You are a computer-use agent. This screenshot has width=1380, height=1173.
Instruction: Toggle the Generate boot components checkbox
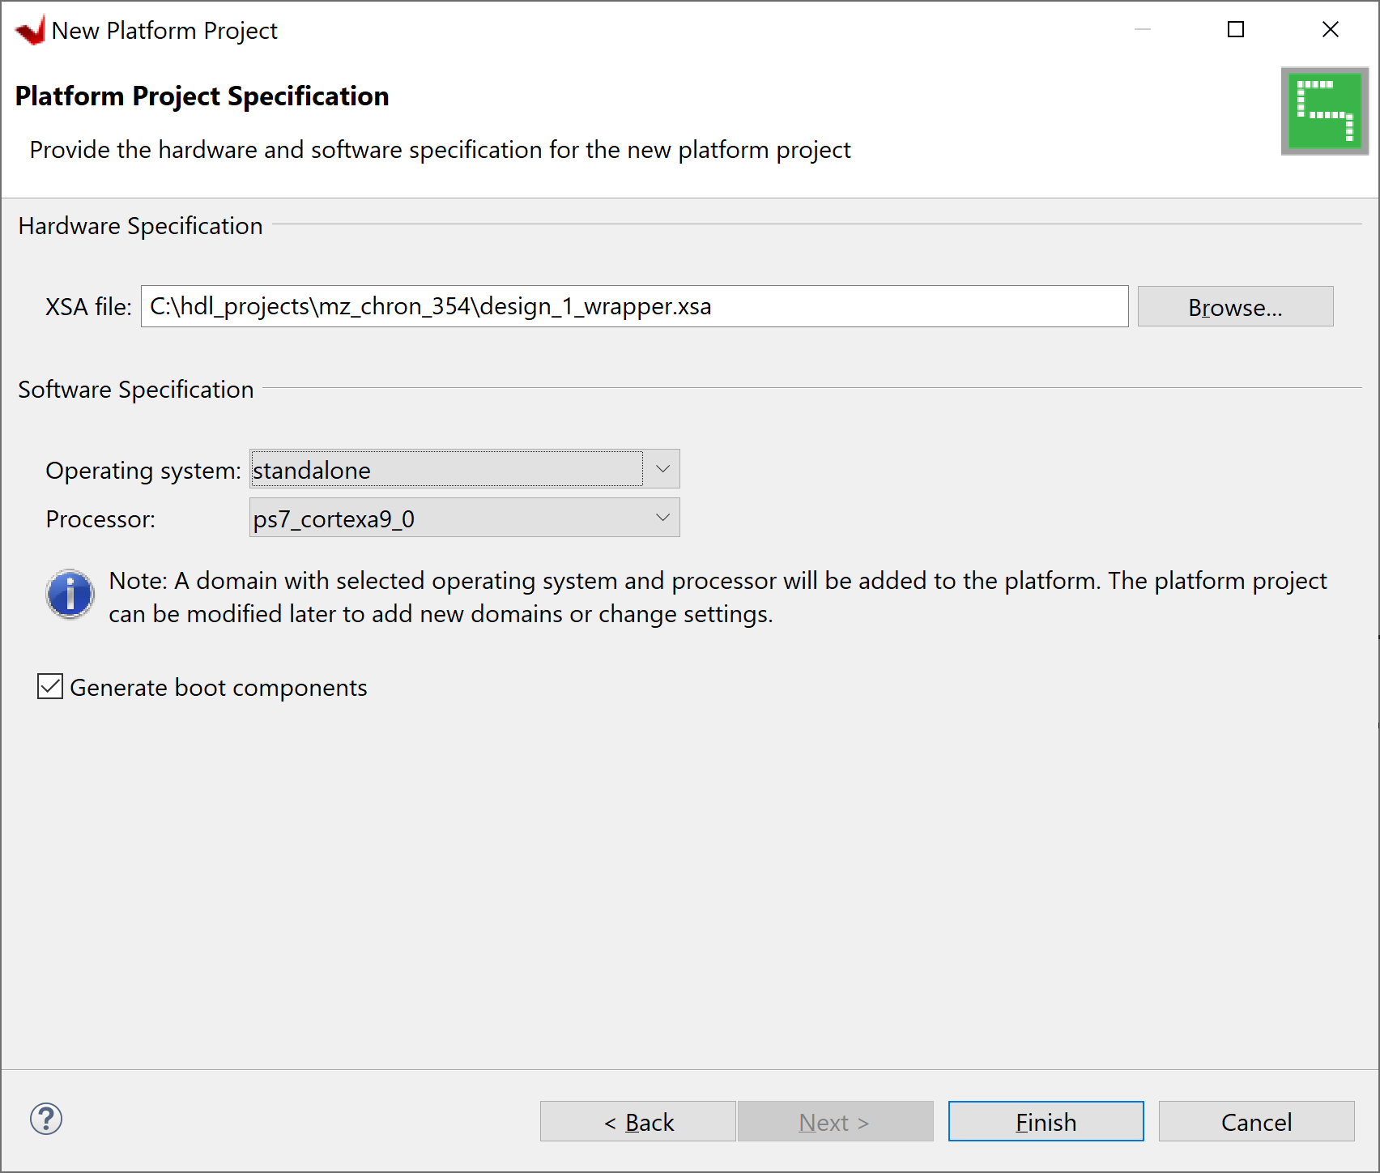(x=50, y=687)
